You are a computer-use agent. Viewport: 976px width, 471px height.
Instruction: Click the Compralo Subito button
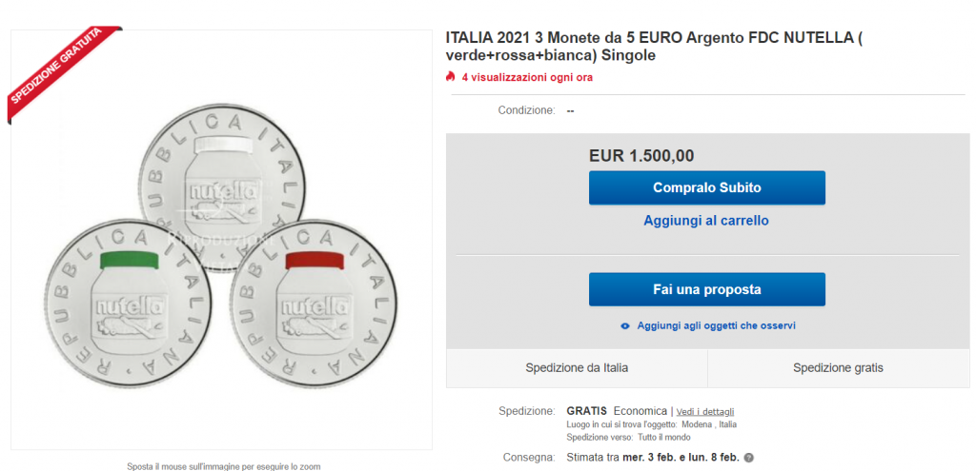pos(706,187)
